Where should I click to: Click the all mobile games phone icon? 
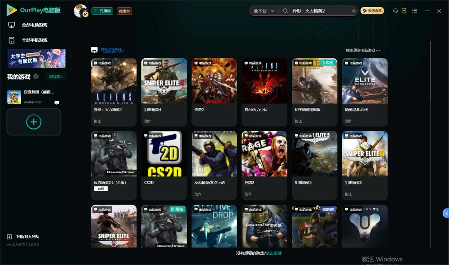click(12, 40)
